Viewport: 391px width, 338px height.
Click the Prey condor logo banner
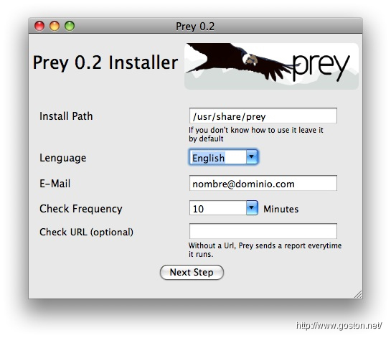pos(271,66)
